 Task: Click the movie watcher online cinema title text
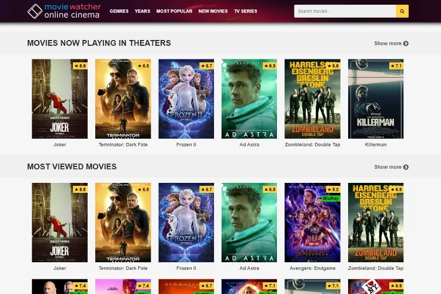coord(72,11)
